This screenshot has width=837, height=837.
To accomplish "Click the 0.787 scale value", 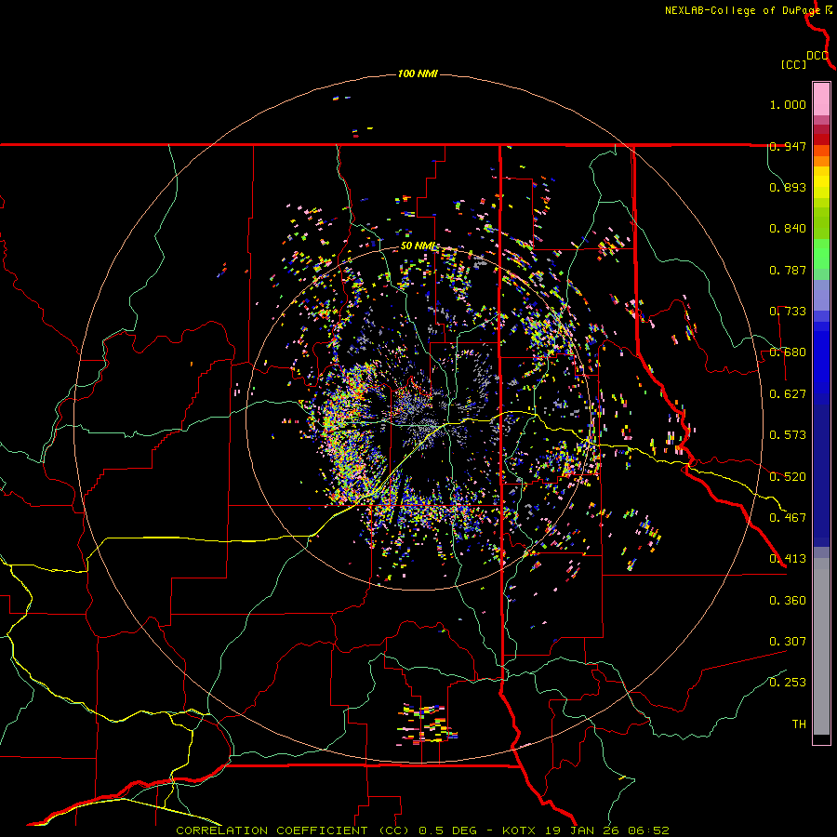I will pyautogui.click(x=788, y=270).
